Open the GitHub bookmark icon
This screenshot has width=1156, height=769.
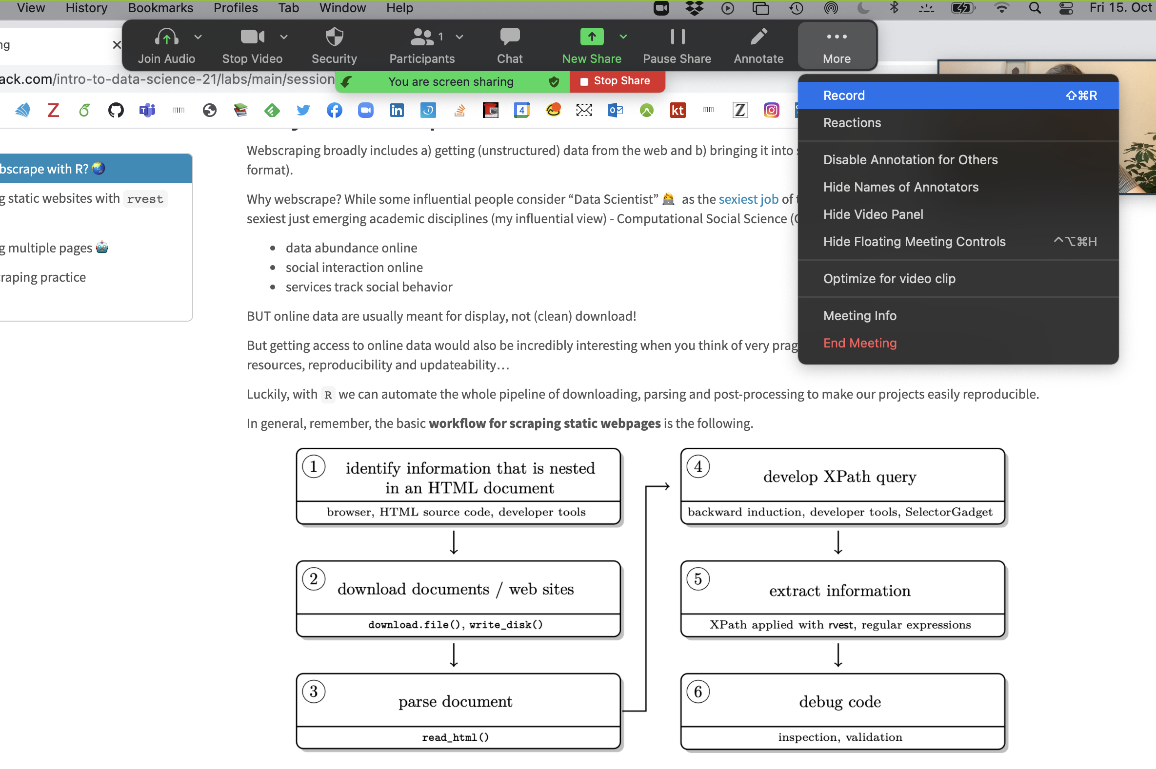116,110
